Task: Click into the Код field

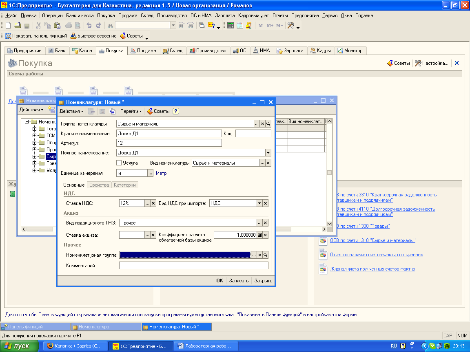Action: click(253, 134)
